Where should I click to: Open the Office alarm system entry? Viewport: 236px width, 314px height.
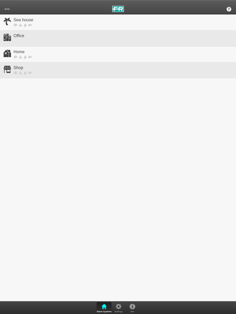click(x=118, y=38)
